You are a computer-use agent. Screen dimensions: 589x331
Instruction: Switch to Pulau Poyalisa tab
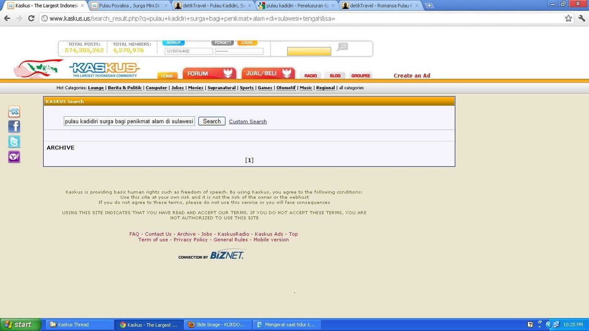[130, 6]
